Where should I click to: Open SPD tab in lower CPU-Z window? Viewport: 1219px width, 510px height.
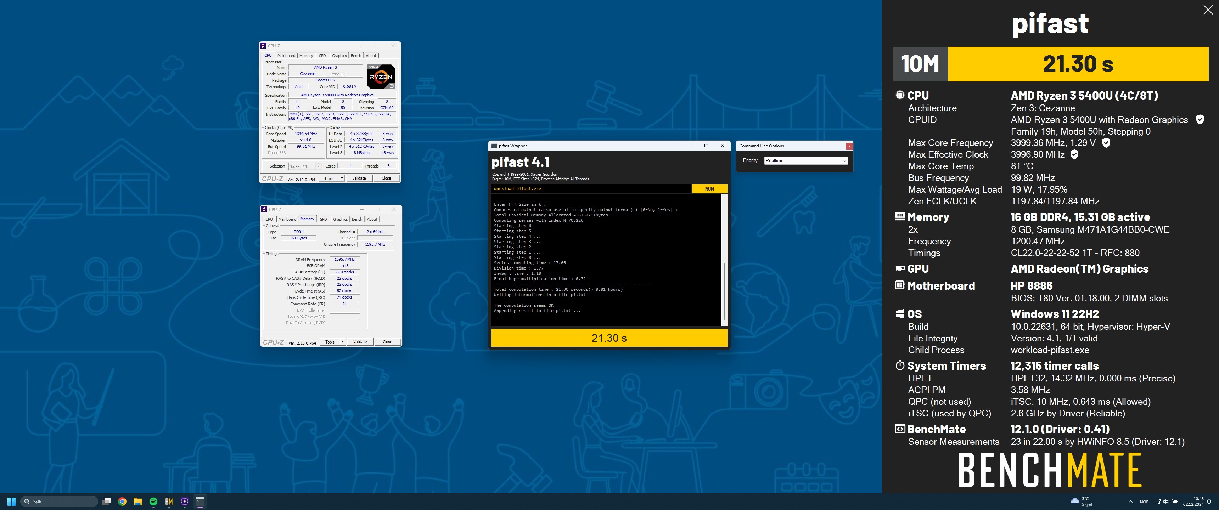pyautogui.click(x=323, y=219)
